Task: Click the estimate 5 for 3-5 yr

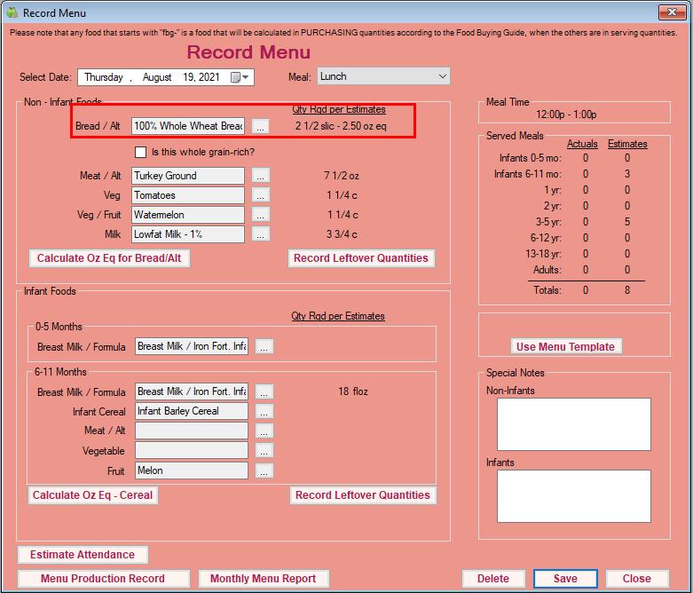Action: (x=627, y=222)
